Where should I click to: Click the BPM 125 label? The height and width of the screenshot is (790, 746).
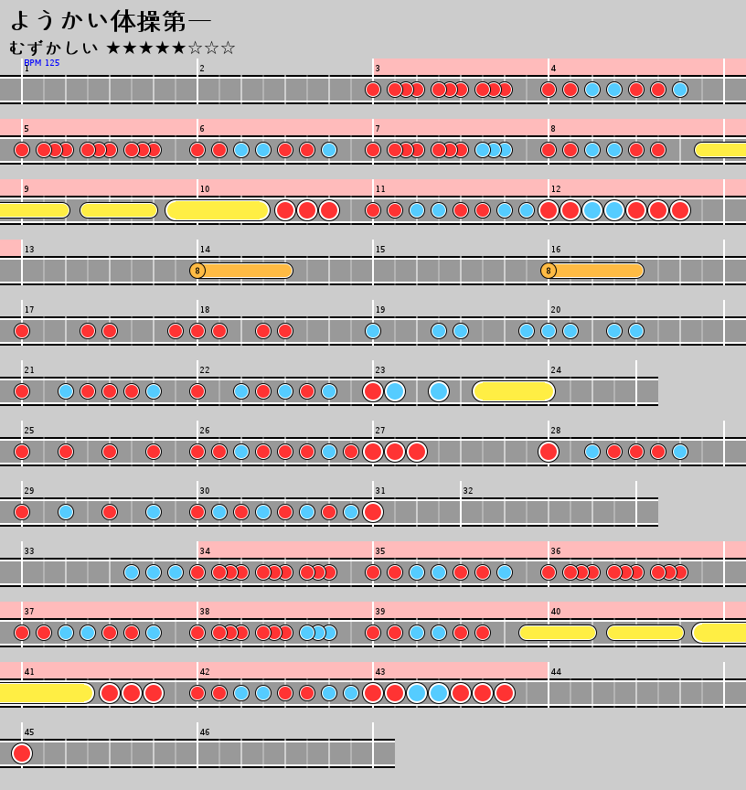click(x=42, y=63)
